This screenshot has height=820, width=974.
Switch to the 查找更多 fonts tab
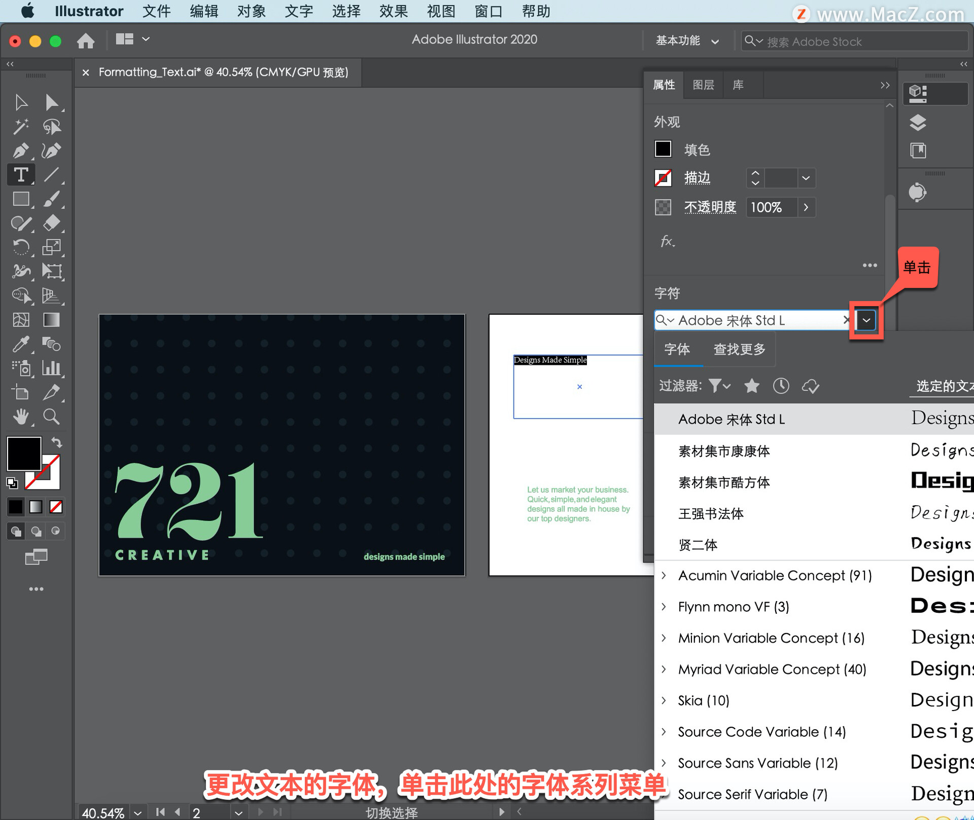coord(740,349)
